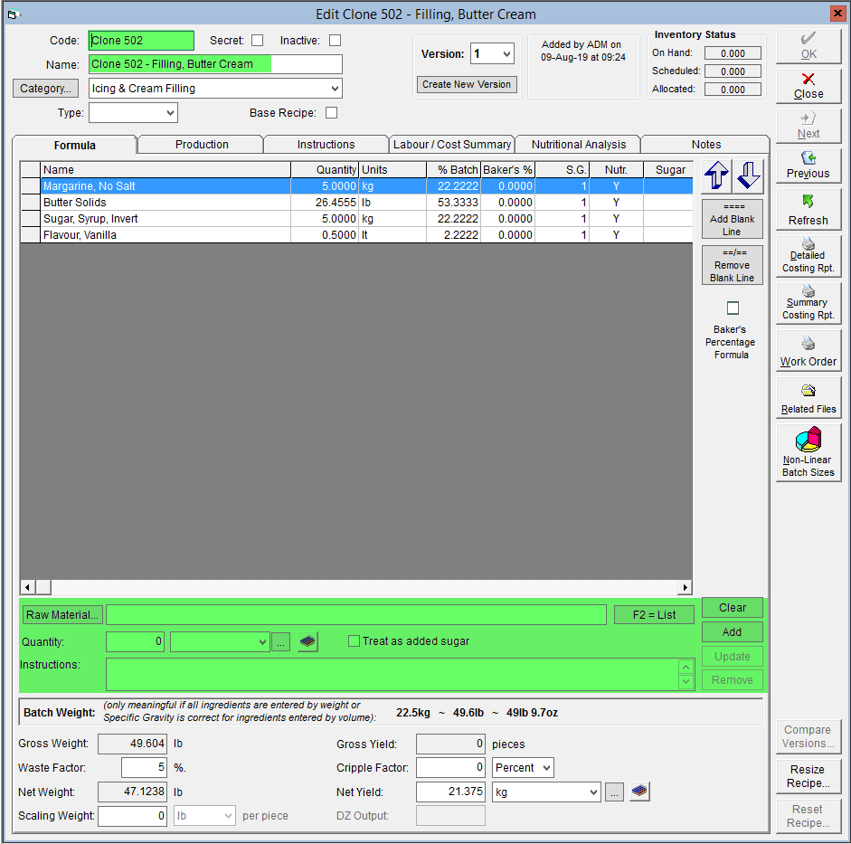This screenshot has width=851, height=844.
Task: Go to the Previous recipe
Action: pyautogui.click(x=808, y=166)
